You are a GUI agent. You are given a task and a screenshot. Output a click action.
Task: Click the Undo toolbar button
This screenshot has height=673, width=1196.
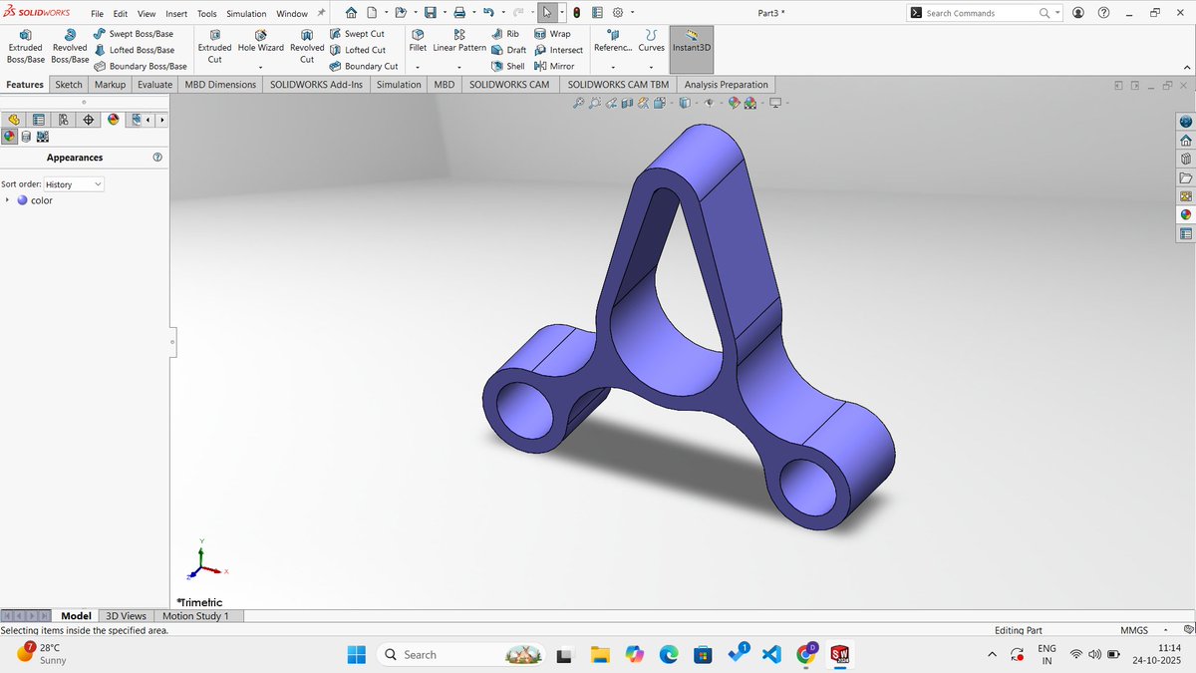click(488, 13)
